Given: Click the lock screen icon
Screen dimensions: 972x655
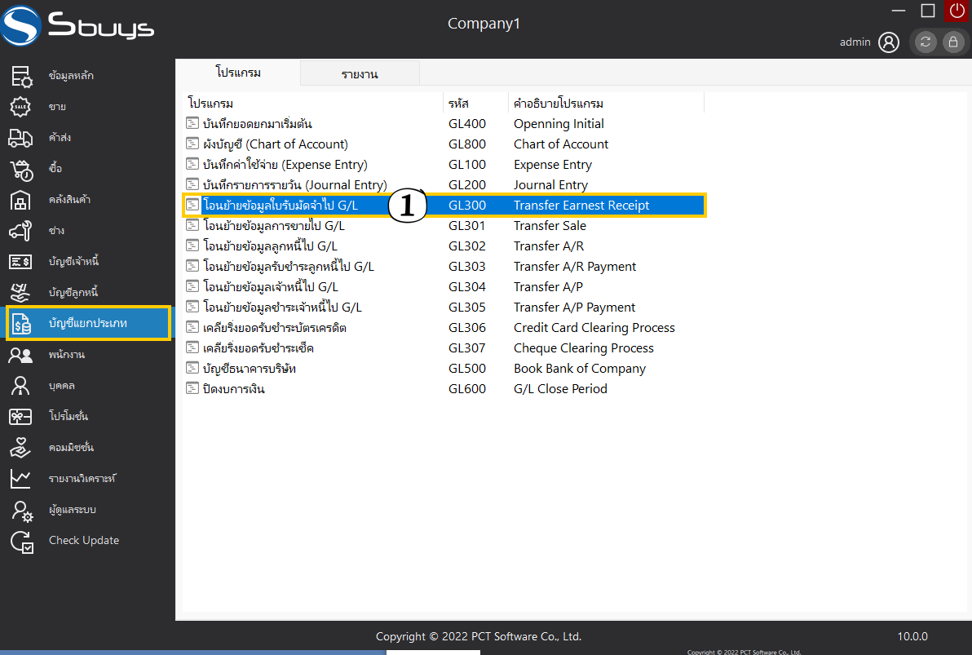Looking at the screenshot, I should [952, 42].
